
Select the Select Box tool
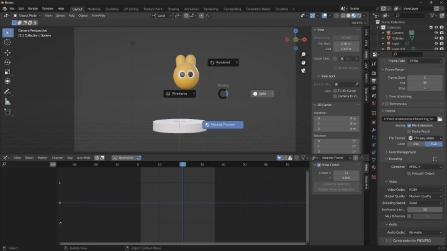pyautogui.click(x=7, y=33)
